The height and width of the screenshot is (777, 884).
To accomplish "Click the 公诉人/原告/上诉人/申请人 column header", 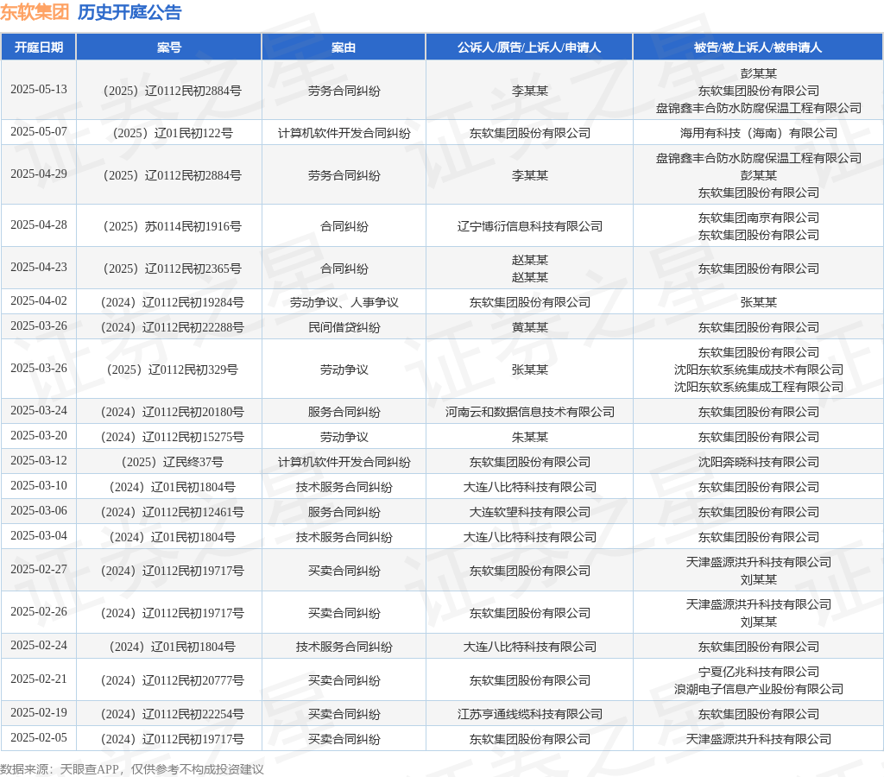I will point(529,47).
